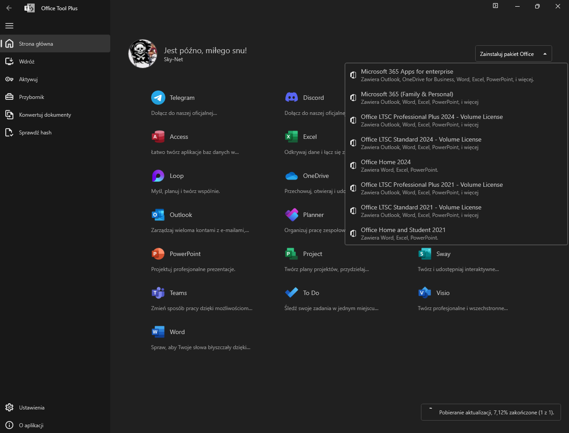Open the Aktywuj activation page
This screenshot has width=569, height=433.
coord(55,79)
